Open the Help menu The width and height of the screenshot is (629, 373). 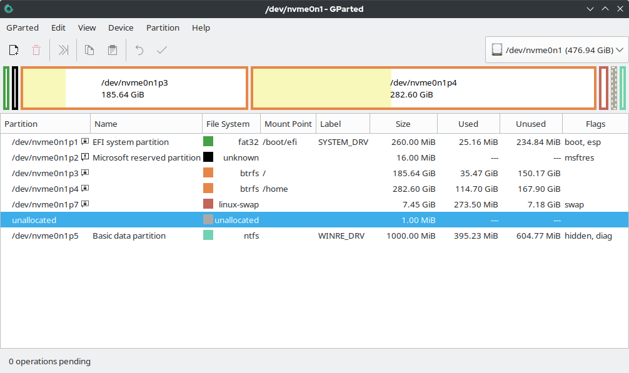[201, 27]
